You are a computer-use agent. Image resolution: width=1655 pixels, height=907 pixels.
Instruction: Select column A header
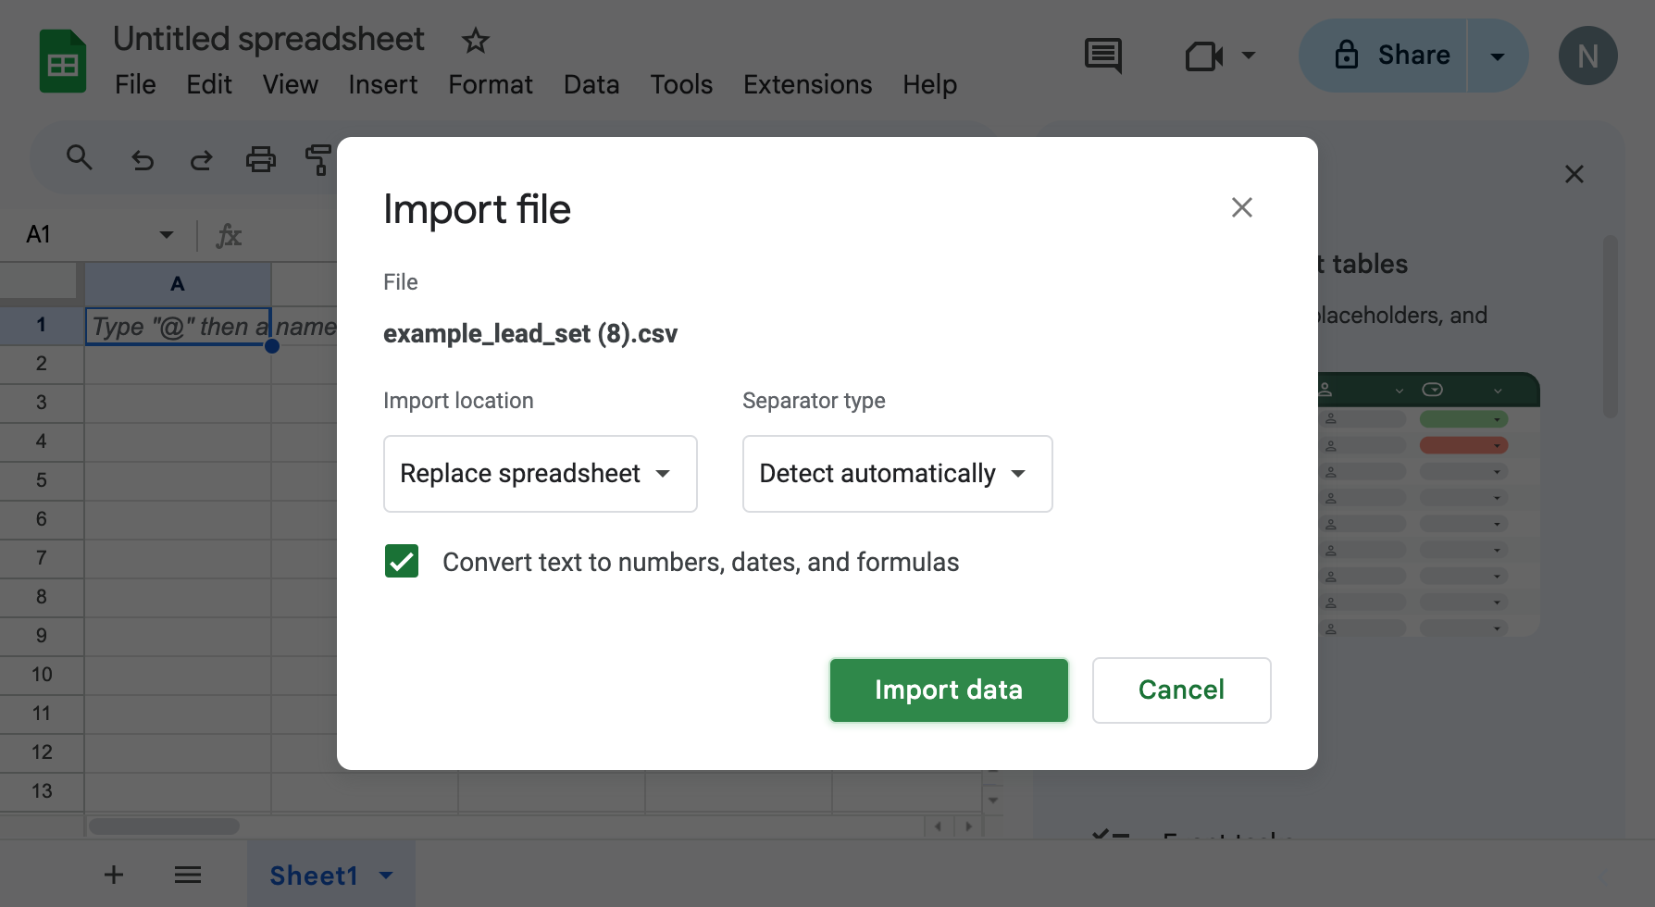[x=178, y=283]
